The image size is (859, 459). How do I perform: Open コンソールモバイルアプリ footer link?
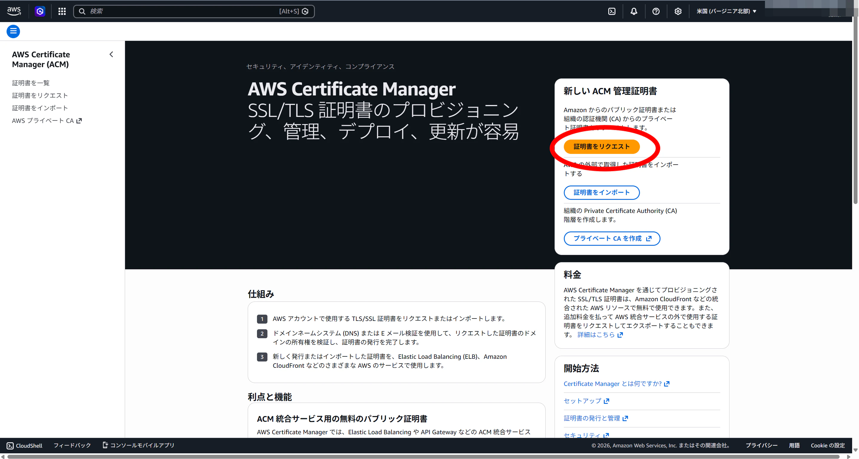point(138,445)
